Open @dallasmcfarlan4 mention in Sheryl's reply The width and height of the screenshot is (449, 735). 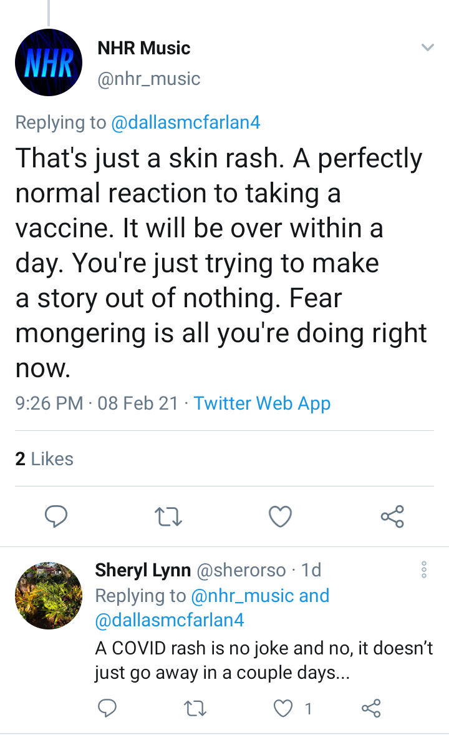[x=170, y=620]
